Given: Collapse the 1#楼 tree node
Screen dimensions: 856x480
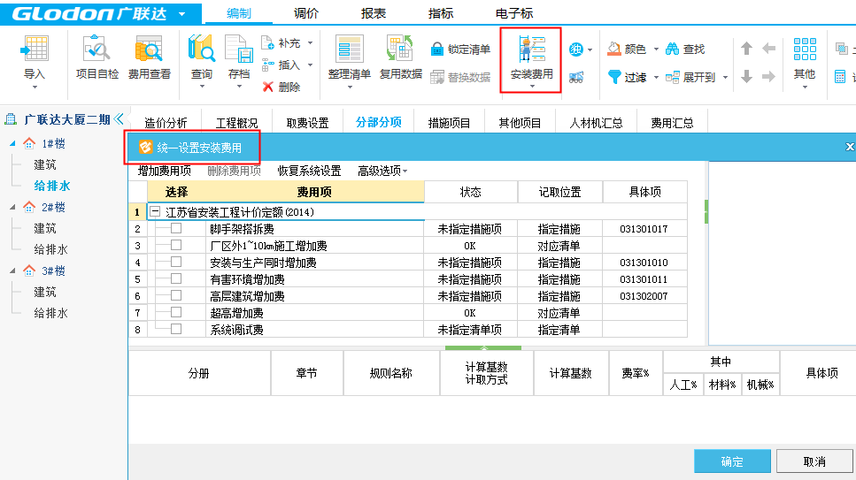Looking at the screenshot, I should coord(12,144).
